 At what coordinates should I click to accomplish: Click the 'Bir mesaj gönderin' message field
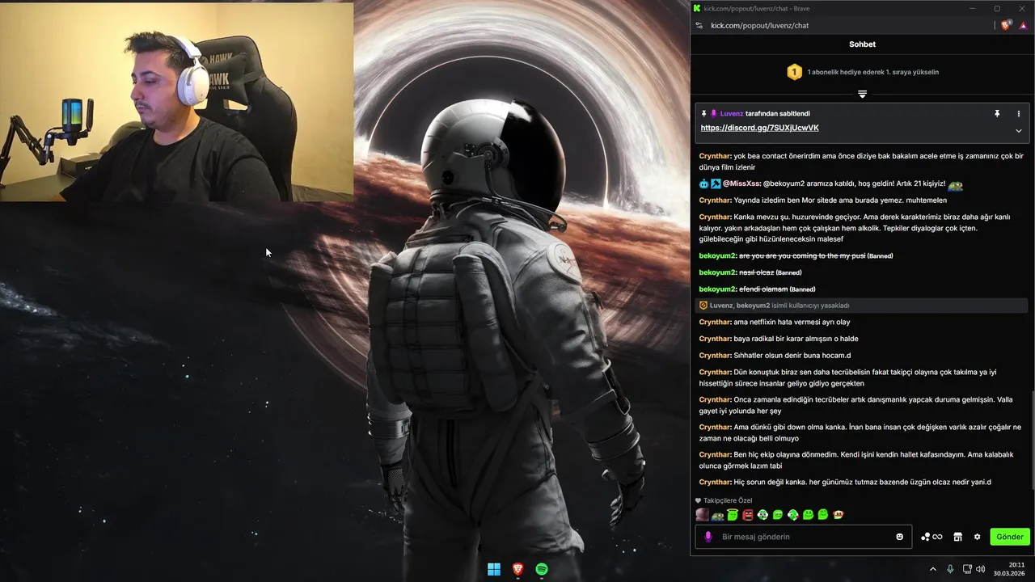(x=805, y=537)
